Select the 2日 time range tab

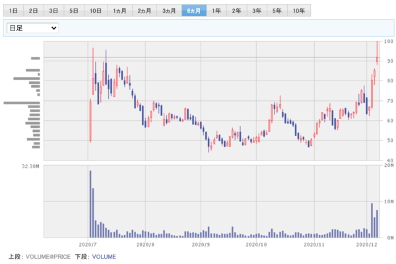pyautogui.click(x=34, y=11)
